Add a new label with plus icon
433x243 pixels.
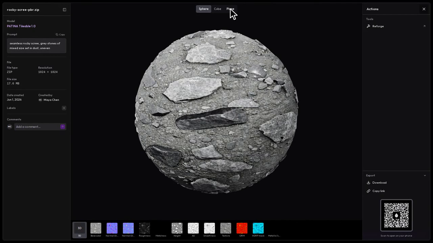64,108
